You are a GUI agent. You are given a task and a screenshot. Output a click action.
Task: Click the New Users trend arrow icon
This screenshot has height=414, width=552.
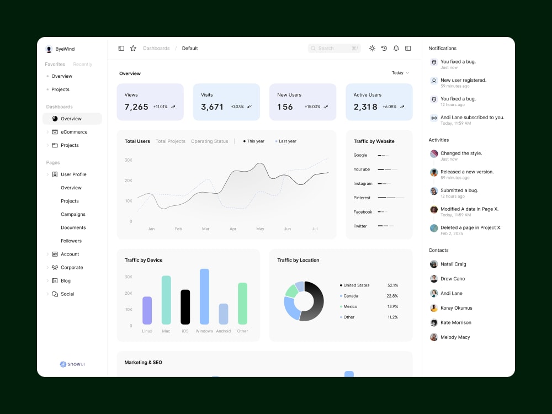(326, 107)
